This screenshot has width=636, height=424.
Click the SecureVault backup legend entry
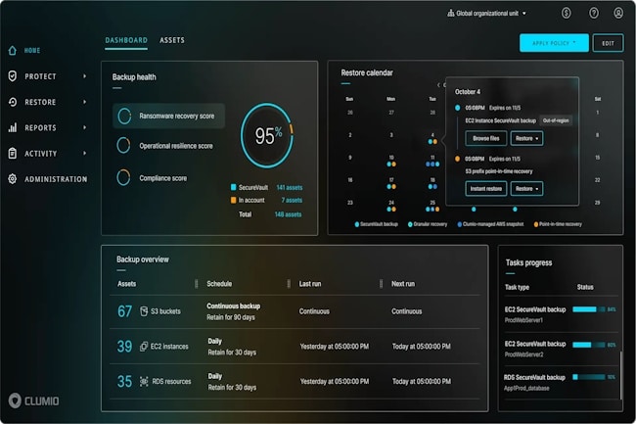[377, 224]
